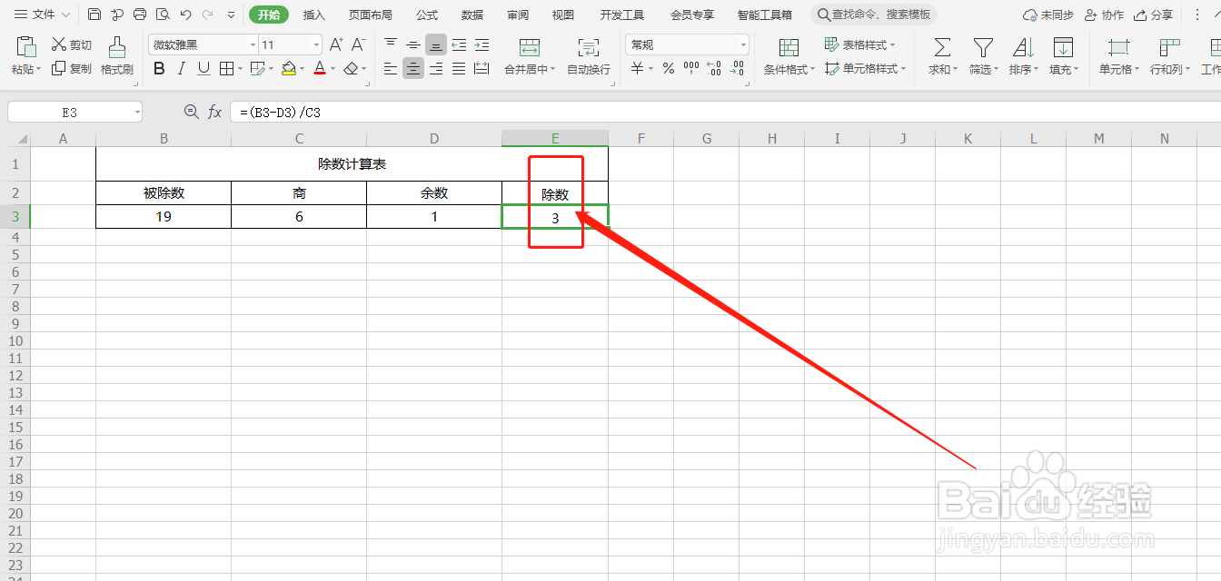Click the Clear eraser icon
The height and width of the screenshot is (581, 1221).
(x=351, y=68)
